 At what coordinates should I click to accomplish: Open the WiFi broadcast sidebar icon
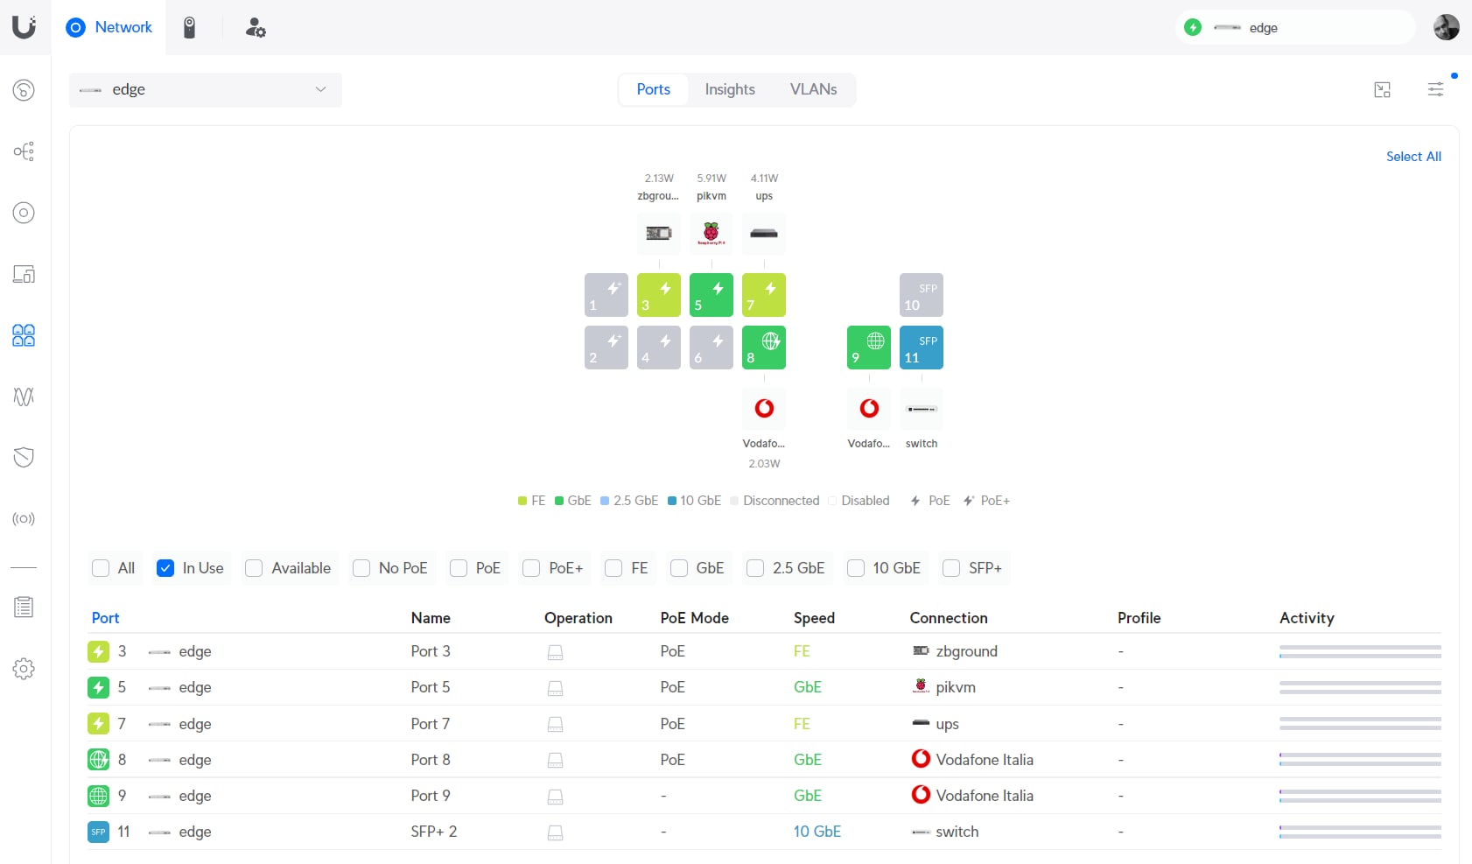click(x=24, y=519)
